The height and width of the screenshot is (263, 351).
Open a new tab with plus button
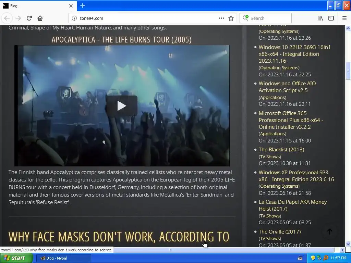click(x=82, y=5)
